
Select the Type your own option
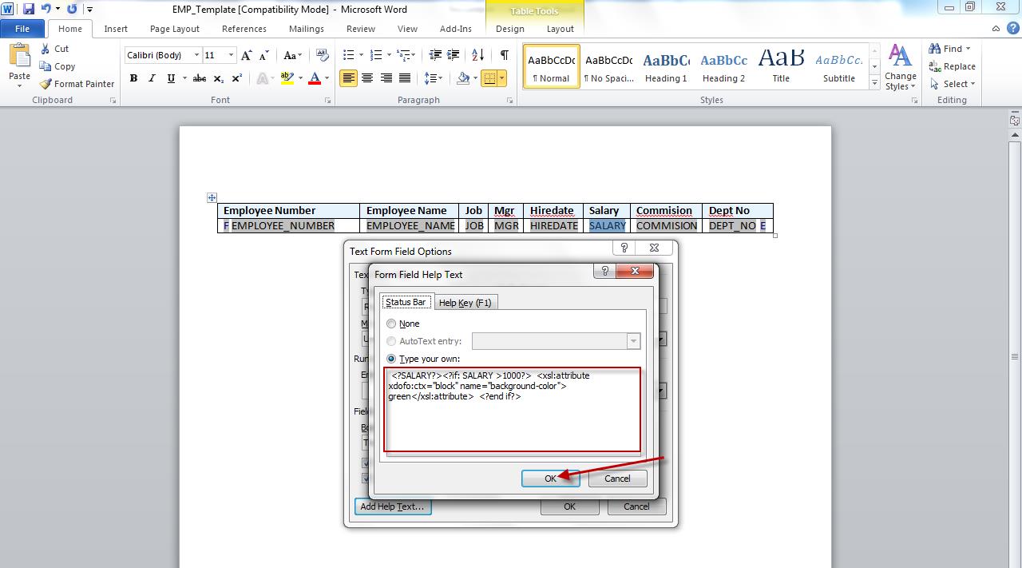coord(391,358)
